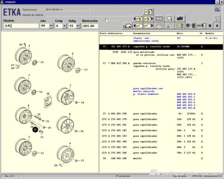Image resolution: width=224 pixels, height=179 pixels.
Task: Click the network link transfer icon
Action: (190, 26)
